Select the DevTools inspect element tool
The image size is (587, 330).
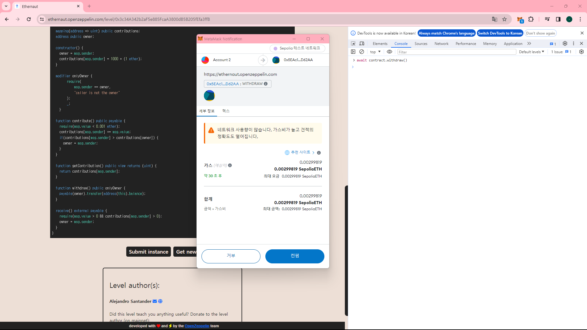pyautogui.click(x=353, y=43)
